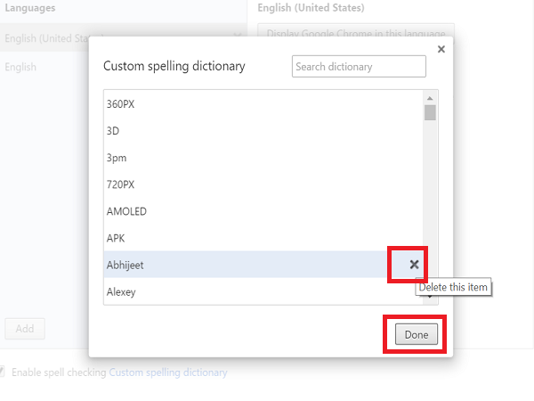
Task: Select the APK dictionary entry
Action: [116, 238]
